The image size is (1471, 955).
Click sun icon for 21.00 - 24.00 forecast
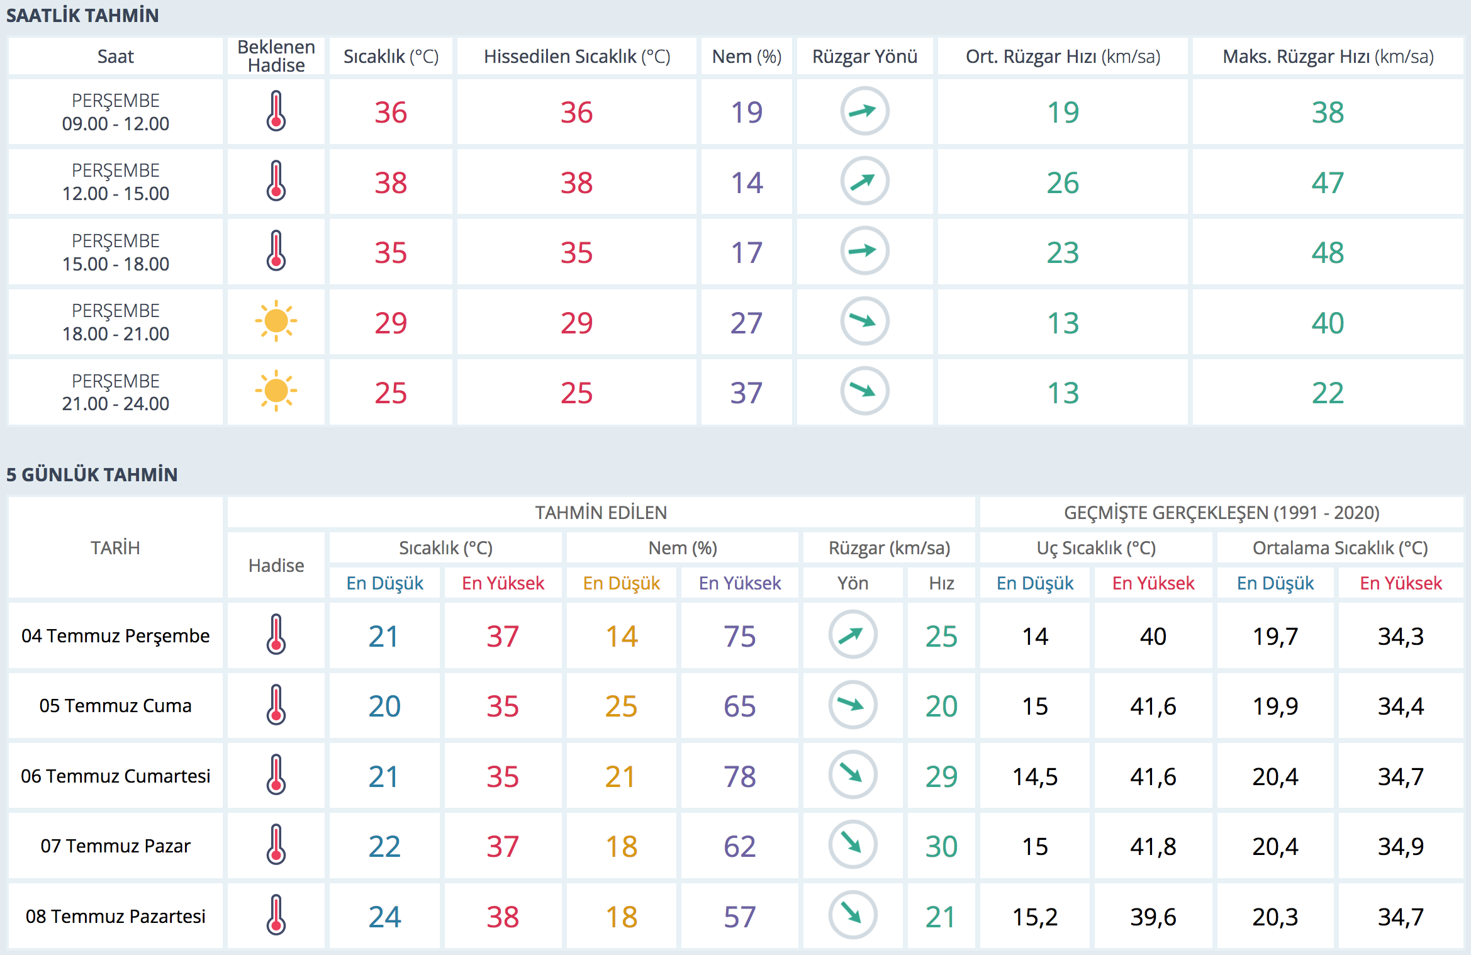coord(276,391)
